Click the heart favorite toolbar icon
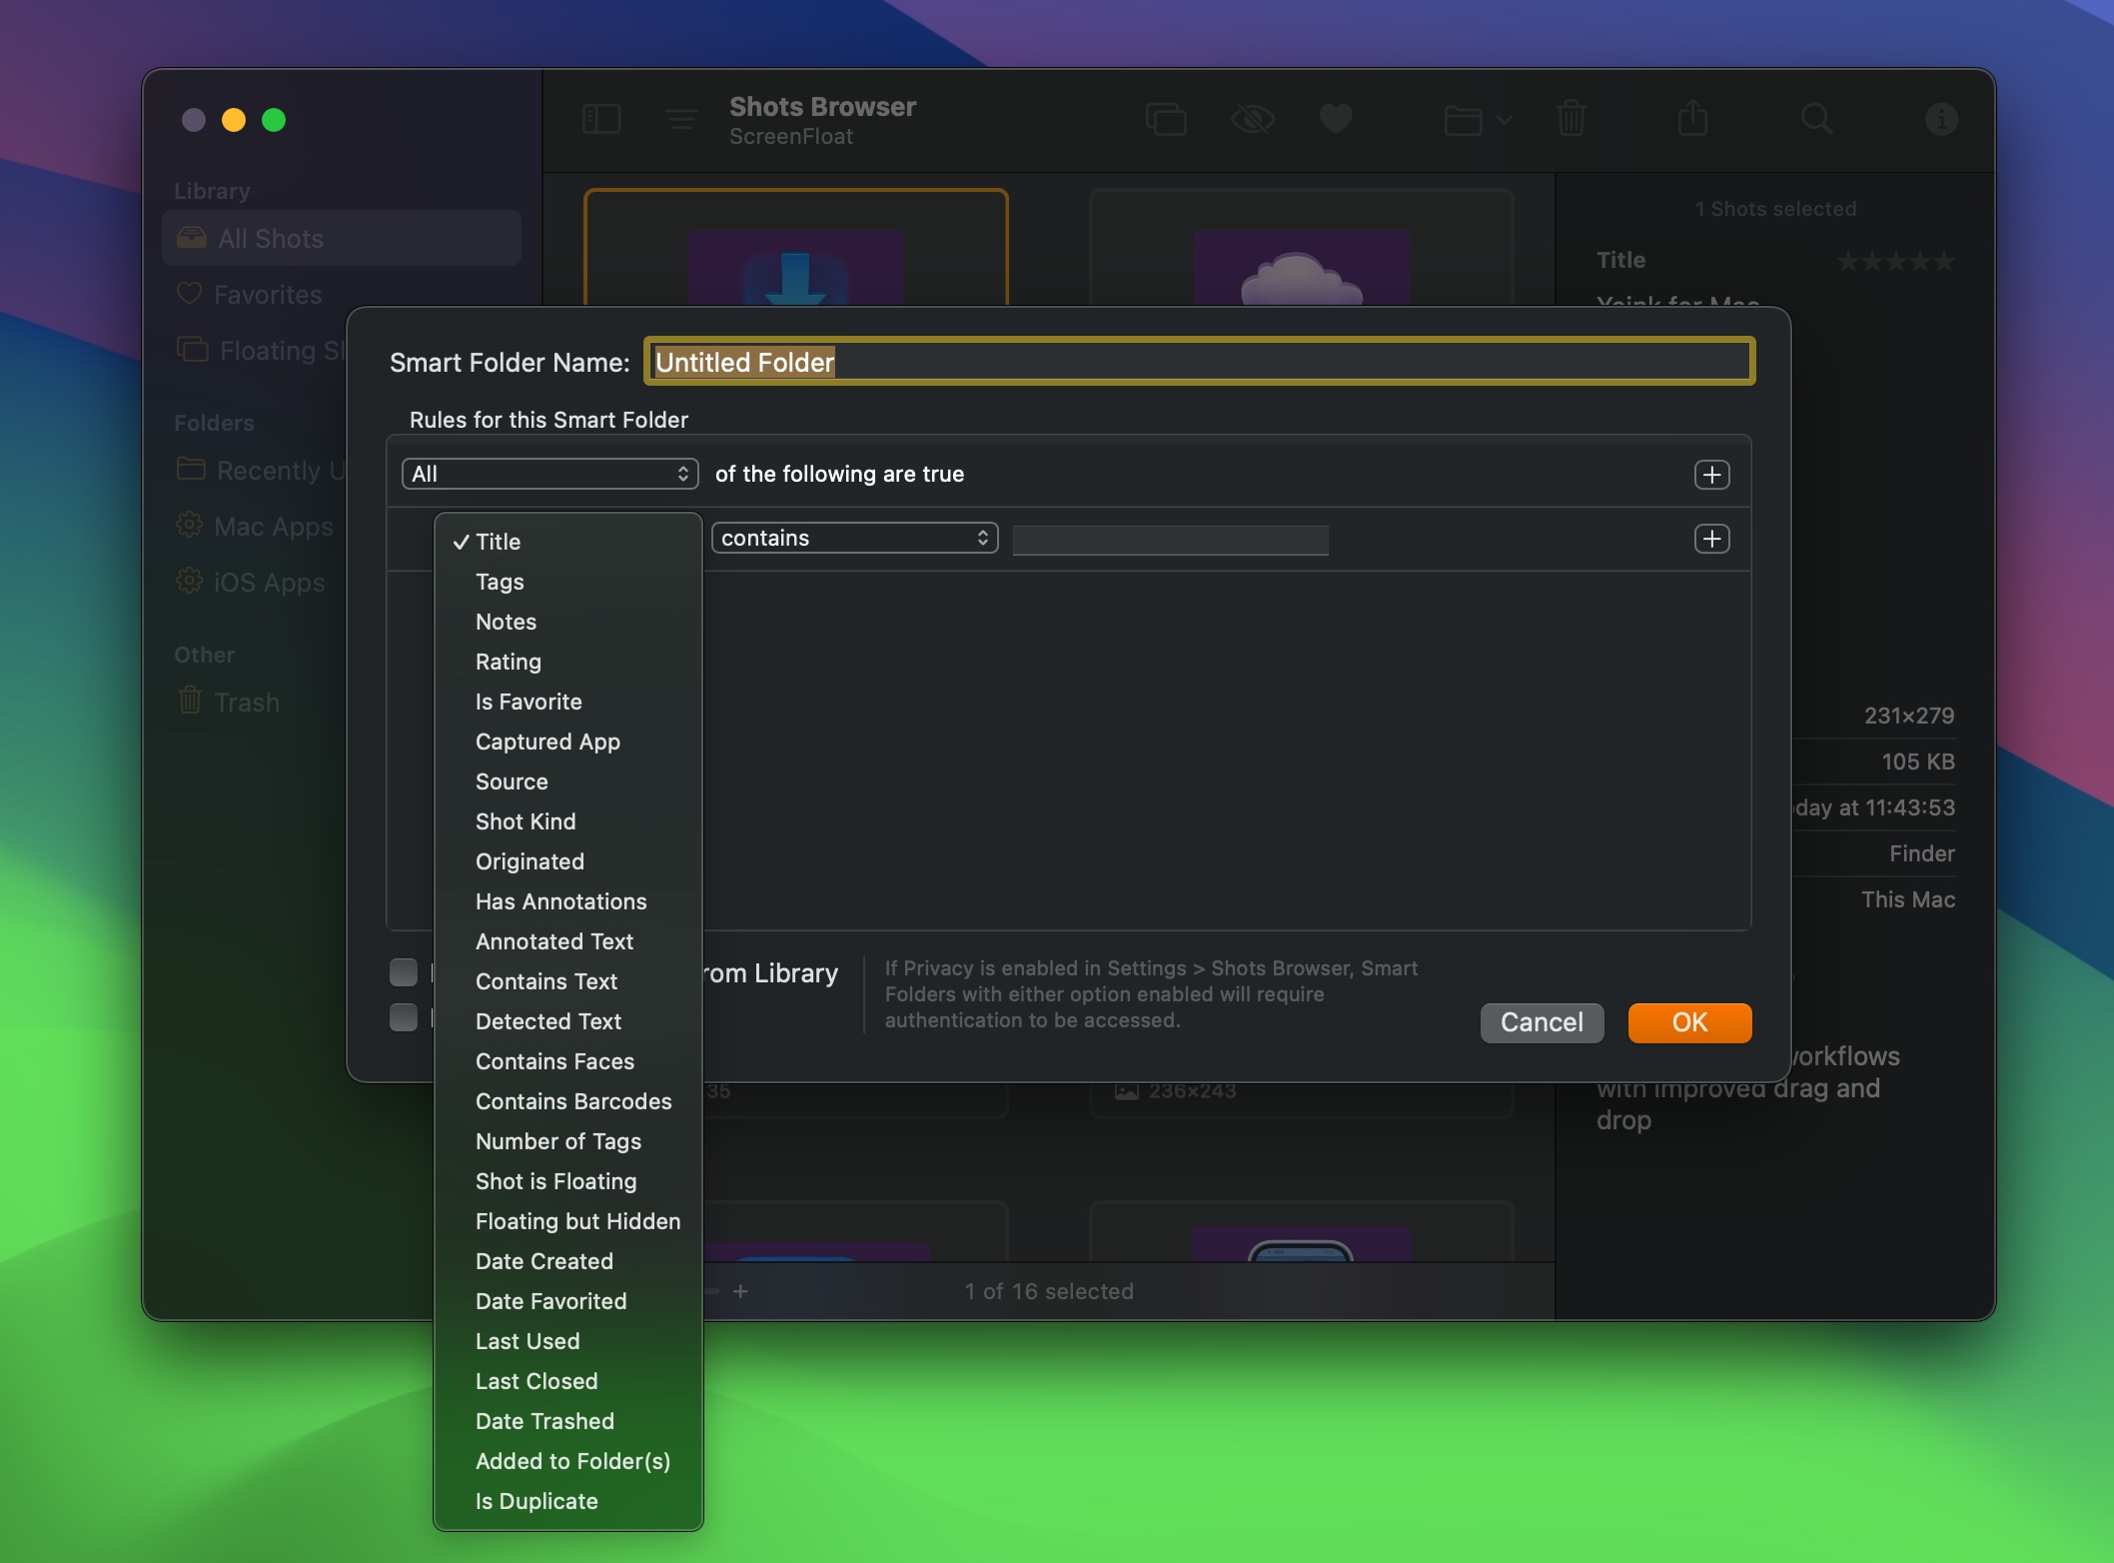Screen dimensions: 2114x1563 click(x=1336, y=120)
